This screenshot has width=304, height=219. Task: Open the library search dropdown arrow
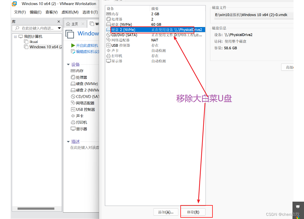tap(59, 28)
